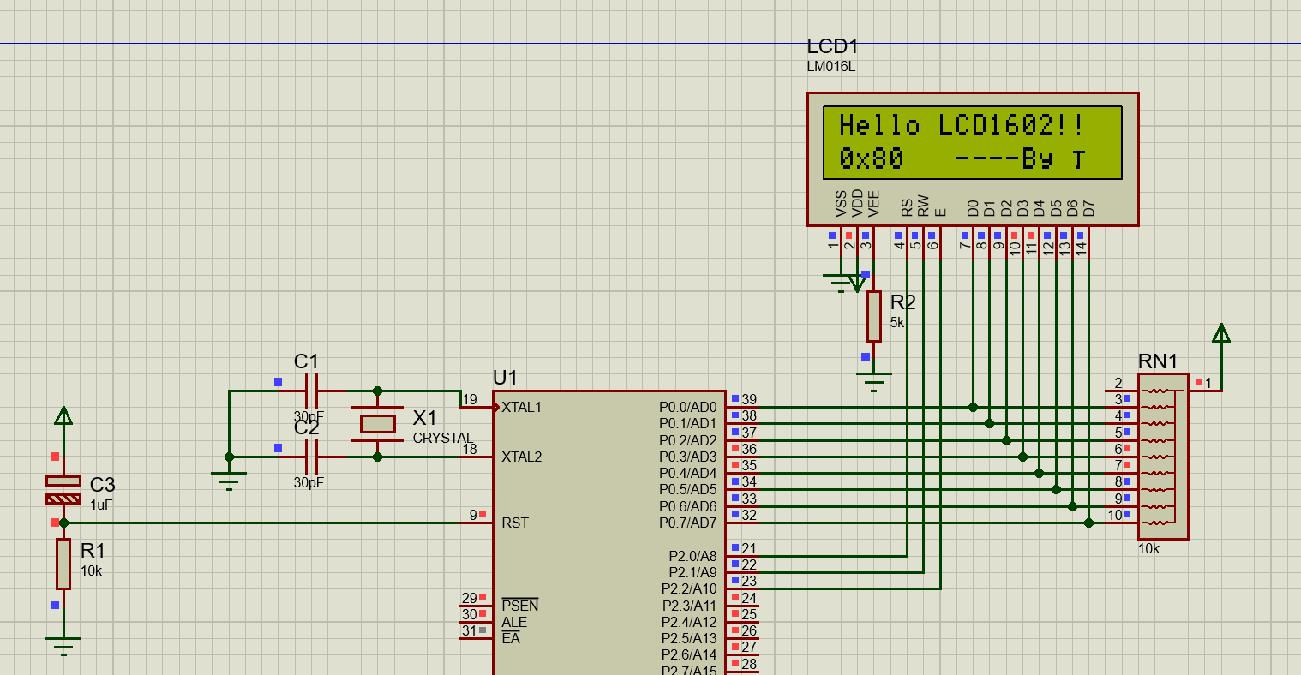Select the crystal X1 symbol
Image resolution: width=1301 pixels, height=675 pixels.
point(377,423)
